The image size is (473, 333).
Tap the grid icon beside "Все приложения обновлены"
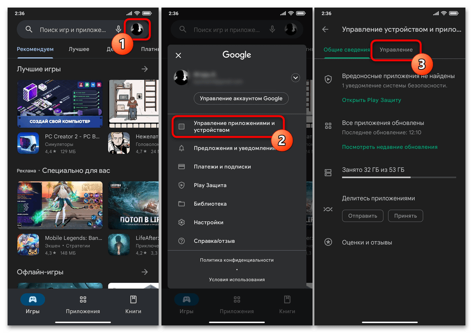[328, 126]
